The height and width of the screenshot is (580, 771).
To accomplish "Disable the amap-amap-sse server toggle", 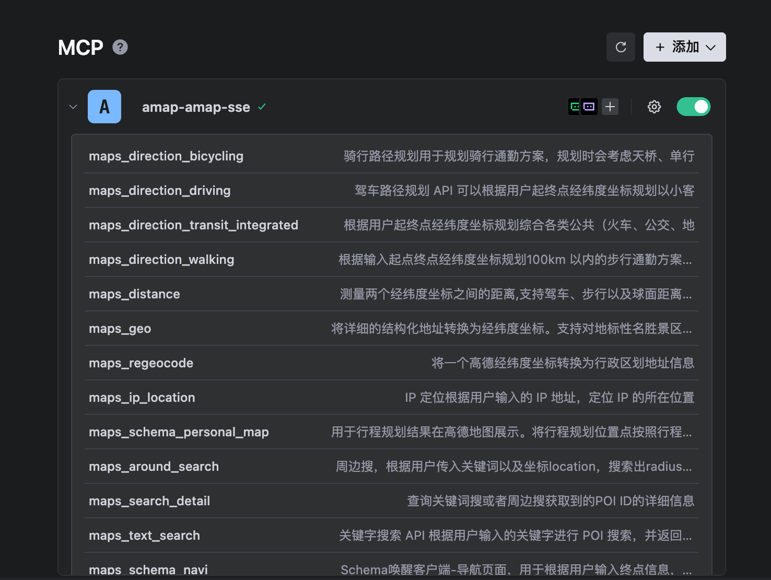I will pyautogui.click(x=693, y=107).
